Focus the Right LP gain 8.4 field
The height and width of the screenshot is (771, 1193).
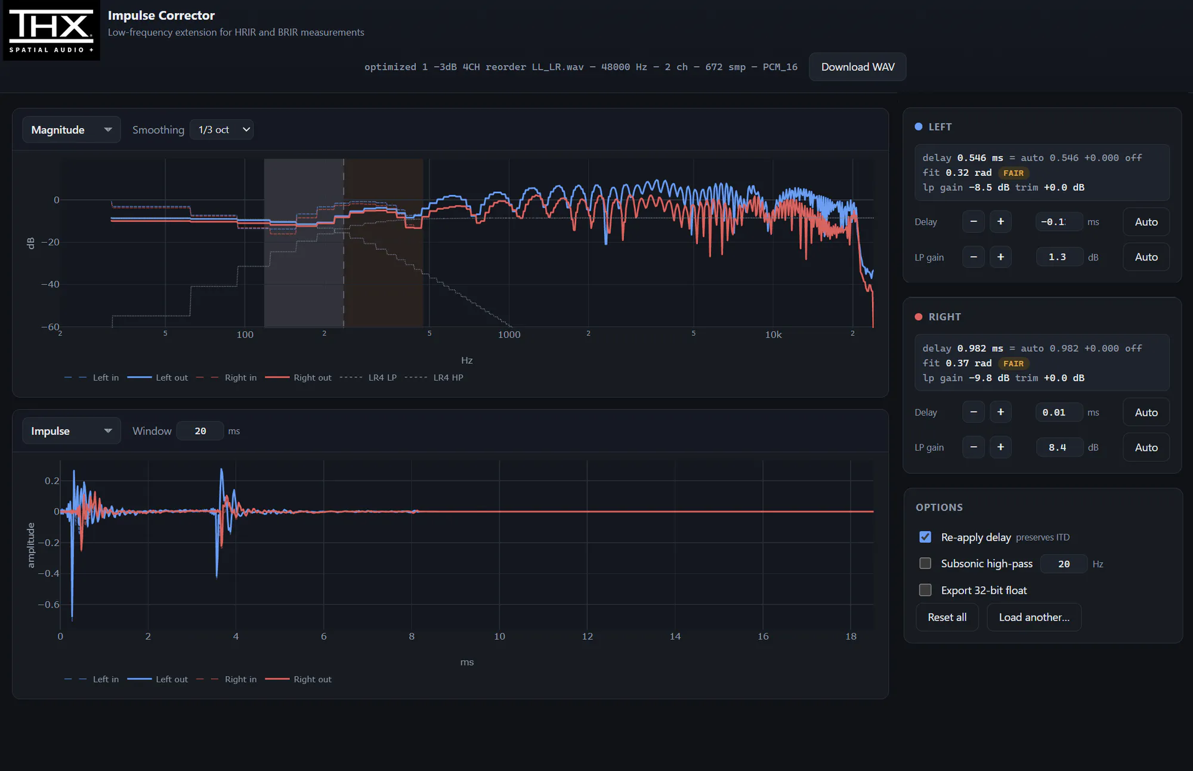click(x=1059, y=447)
